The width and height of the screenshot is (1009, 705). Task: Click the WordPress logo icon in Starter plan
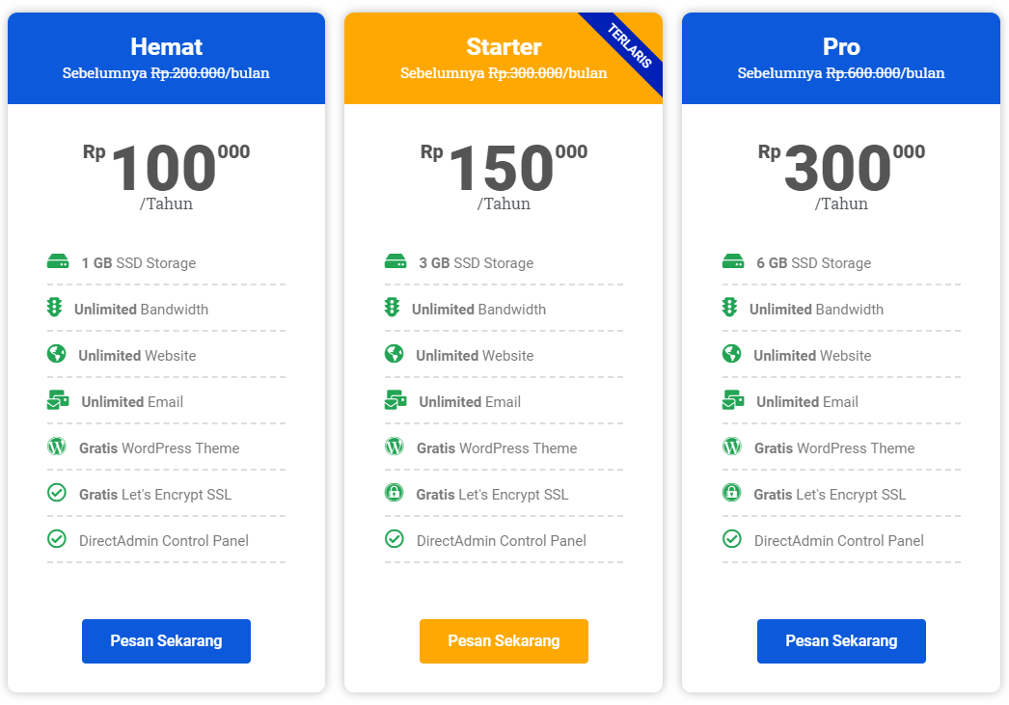pos(395,447)
